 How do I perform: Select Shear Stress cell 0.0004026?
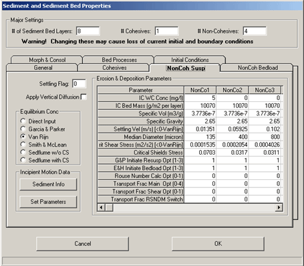click(265, 145)
